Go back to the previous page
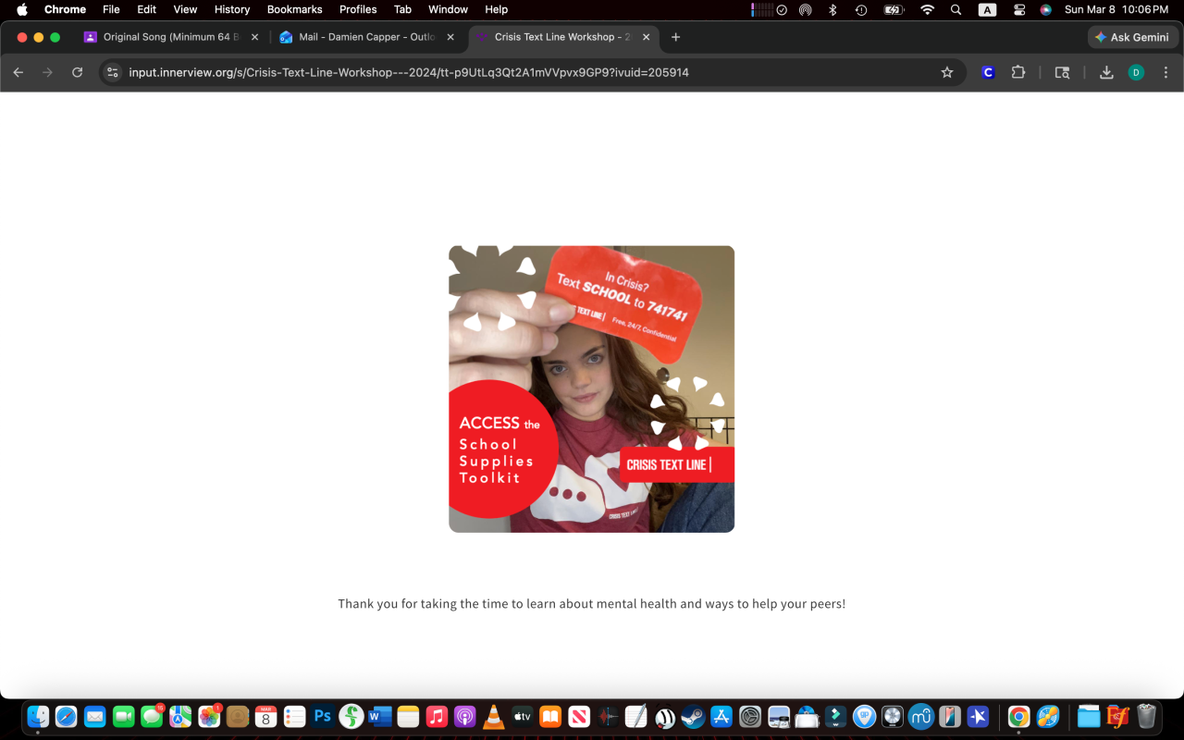This screenshot has width=1184, height=740. [18, 72]
